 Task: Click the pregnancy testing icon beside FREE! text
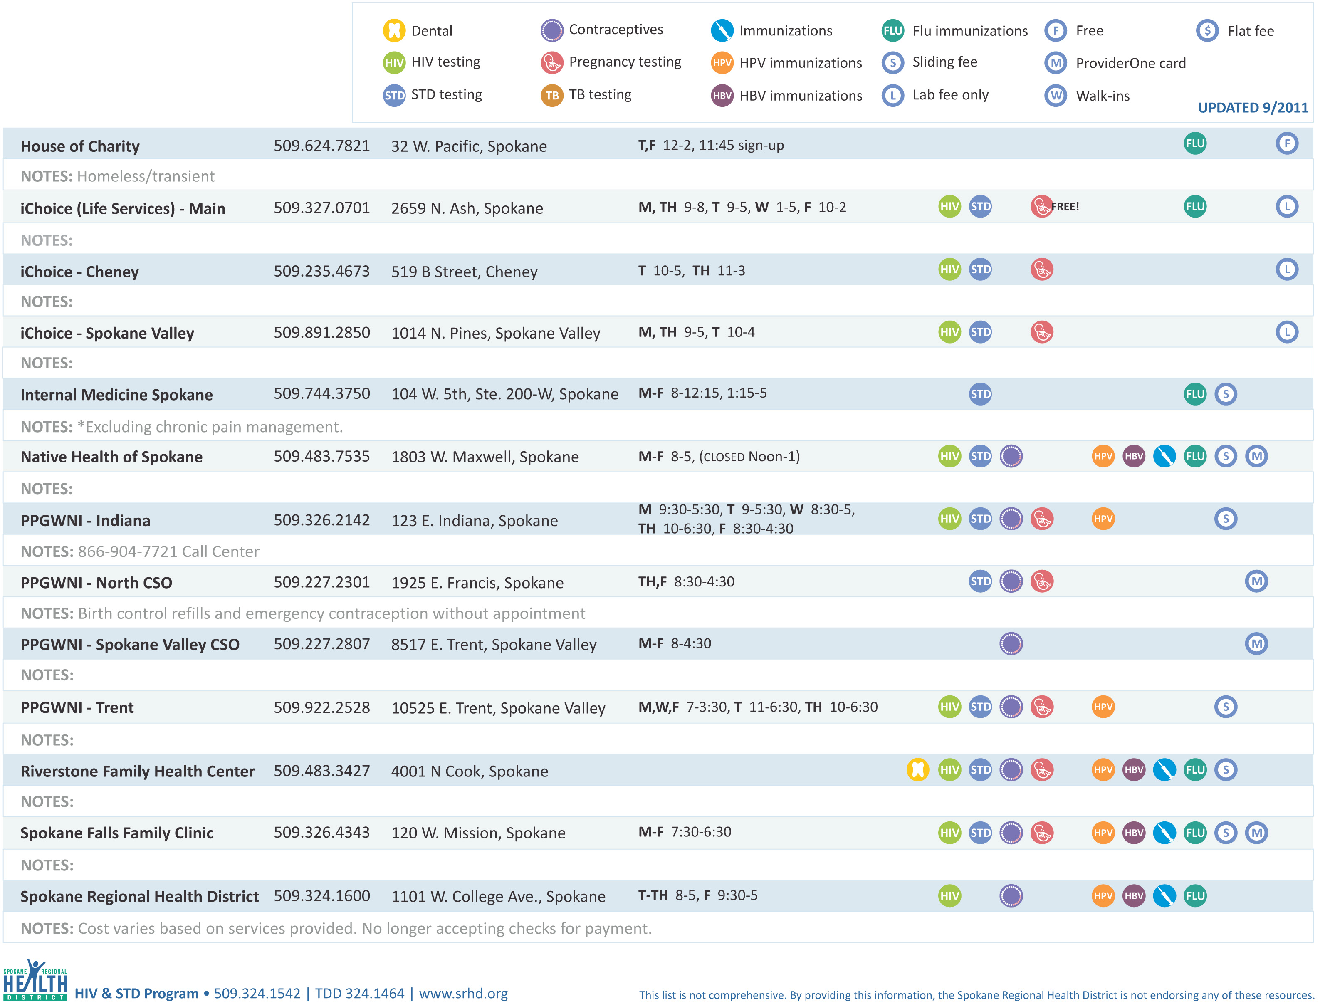pos(1041,206)
